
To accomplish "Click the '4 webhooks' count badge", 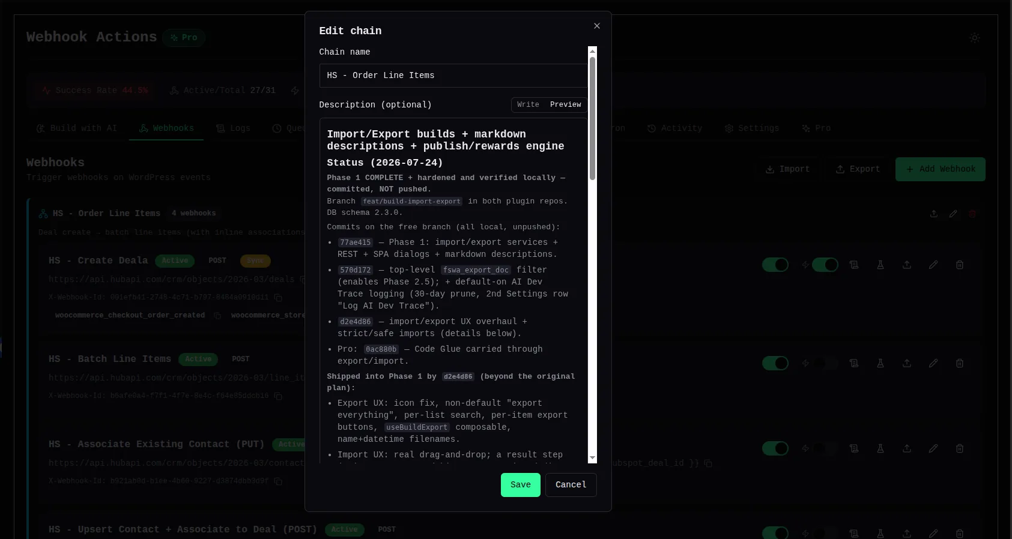I will point(193,214).
